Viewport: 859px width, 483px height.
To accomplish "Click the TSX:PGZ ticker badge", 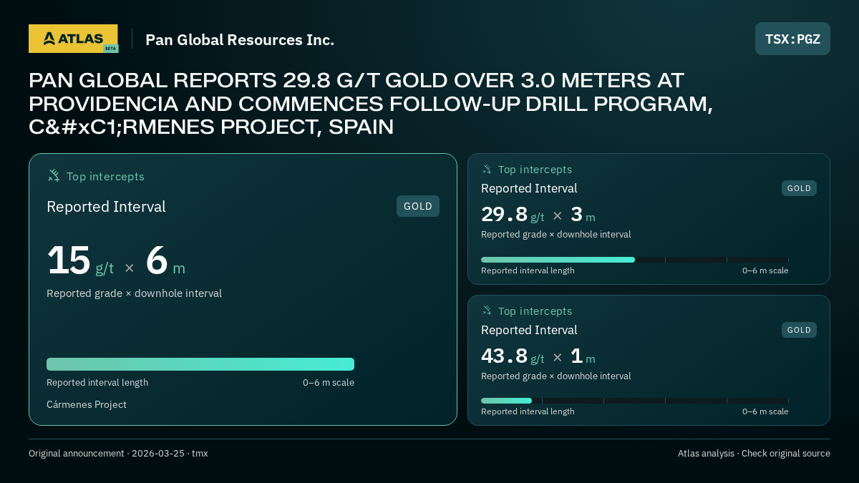I will [792, 39].
